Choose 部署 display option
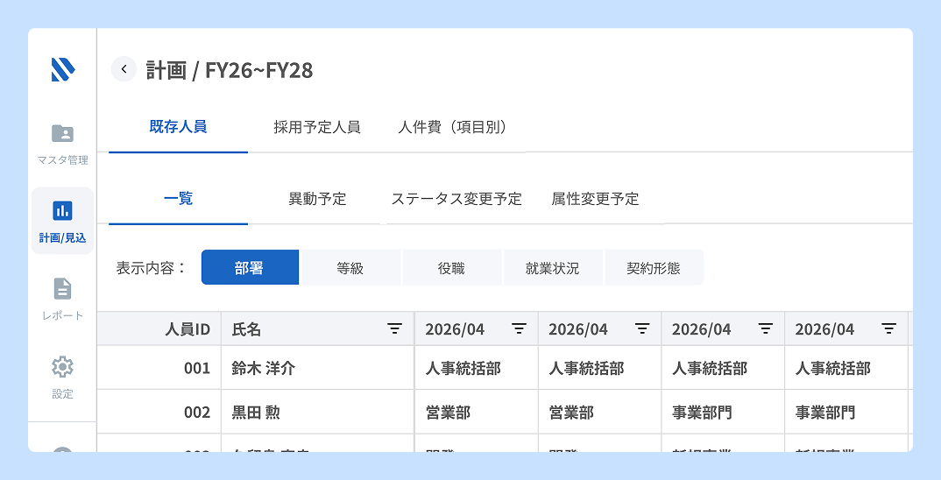The height and width of the screenshot is (480, 941). tap(250, 268)
